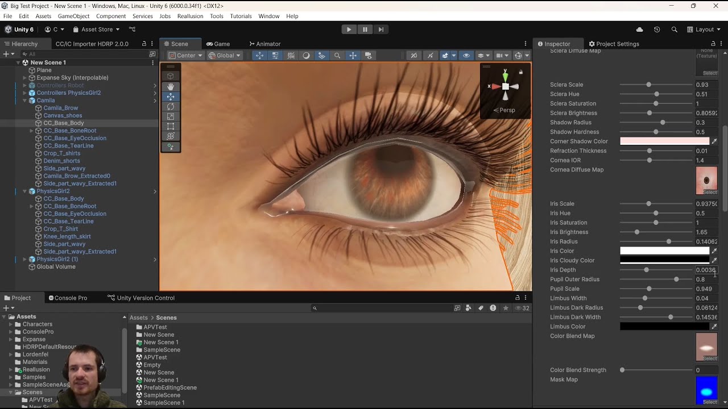
Task: Select the Rect transform tool
Action: click(x=170, y=126)
